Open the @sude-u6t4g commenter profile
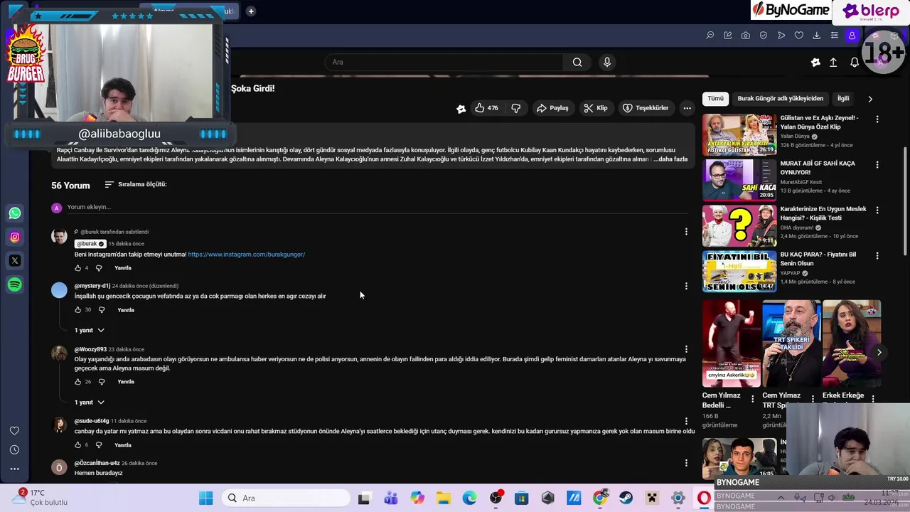Screen dimensions: 910x512 pos(92,421)
